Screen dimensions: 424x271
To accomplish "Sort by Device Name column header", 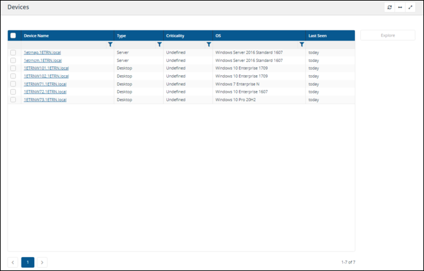I will point(36,35).
